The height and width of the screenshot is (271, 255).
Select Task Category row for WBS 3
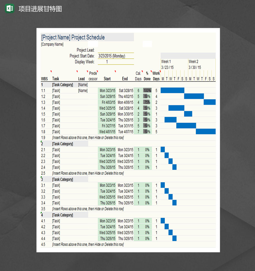pos(62,179)
